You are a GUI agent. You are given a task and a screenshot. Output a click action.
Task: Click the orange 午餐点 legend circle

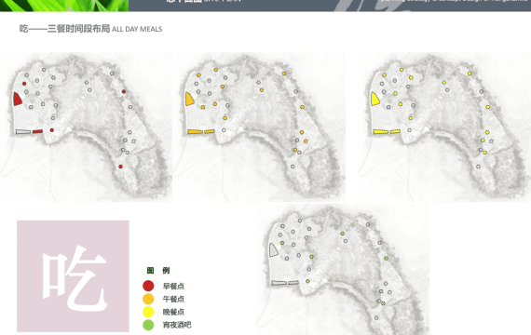(148, 299)
